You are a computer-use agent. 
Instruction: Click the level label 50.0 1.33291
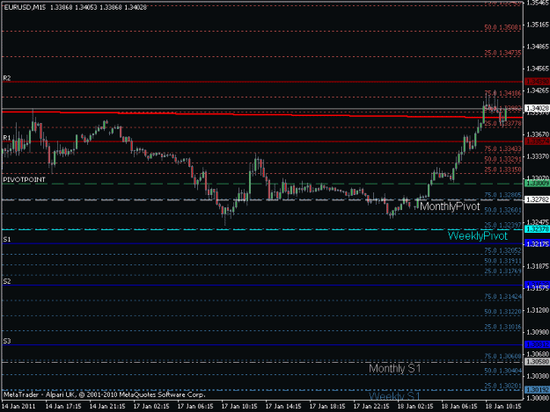click(502, 159)
